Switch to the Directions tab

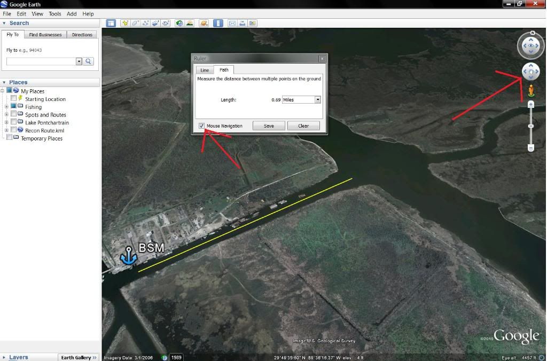(x=82, y=35)
